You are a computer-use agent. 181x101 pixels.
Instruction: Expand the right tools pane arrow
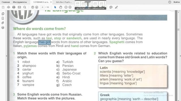click(180, 56)
